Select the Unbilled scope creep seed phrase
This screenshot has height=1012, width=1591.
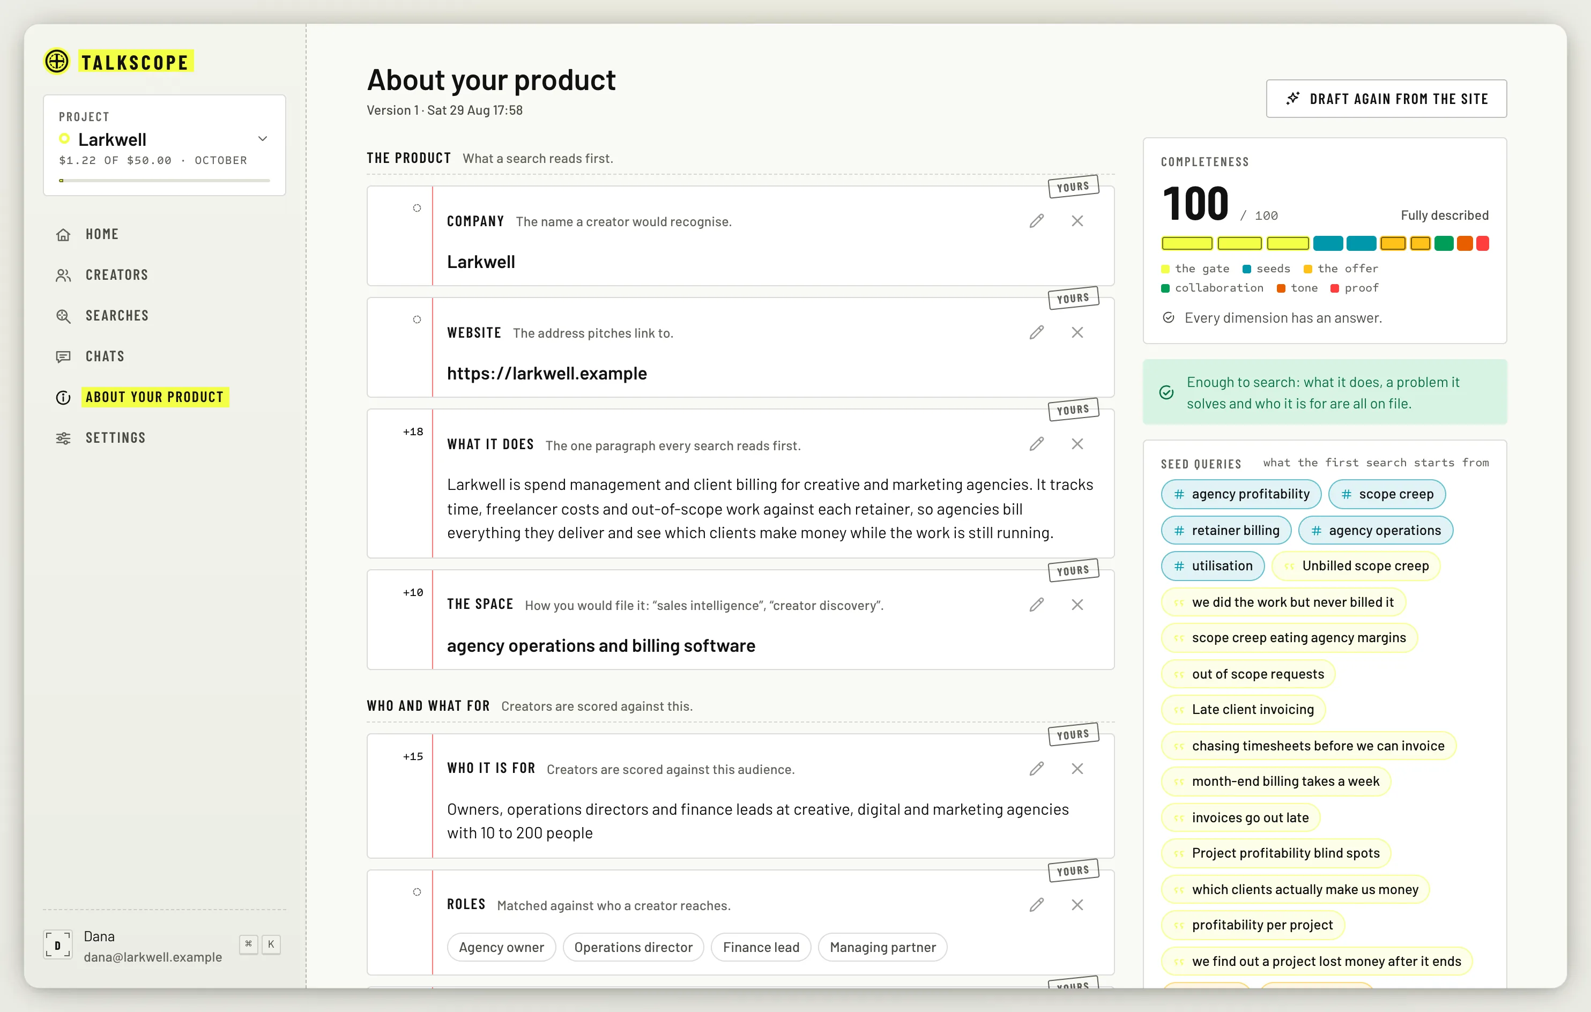[x=1356, y=566]
